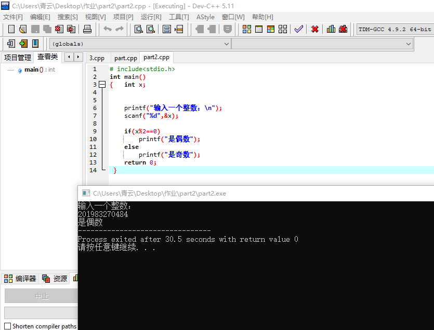This screenshot has height=330, width=434.
Task: Collapse the code fold marker at line 3
Action: [102, 85]
